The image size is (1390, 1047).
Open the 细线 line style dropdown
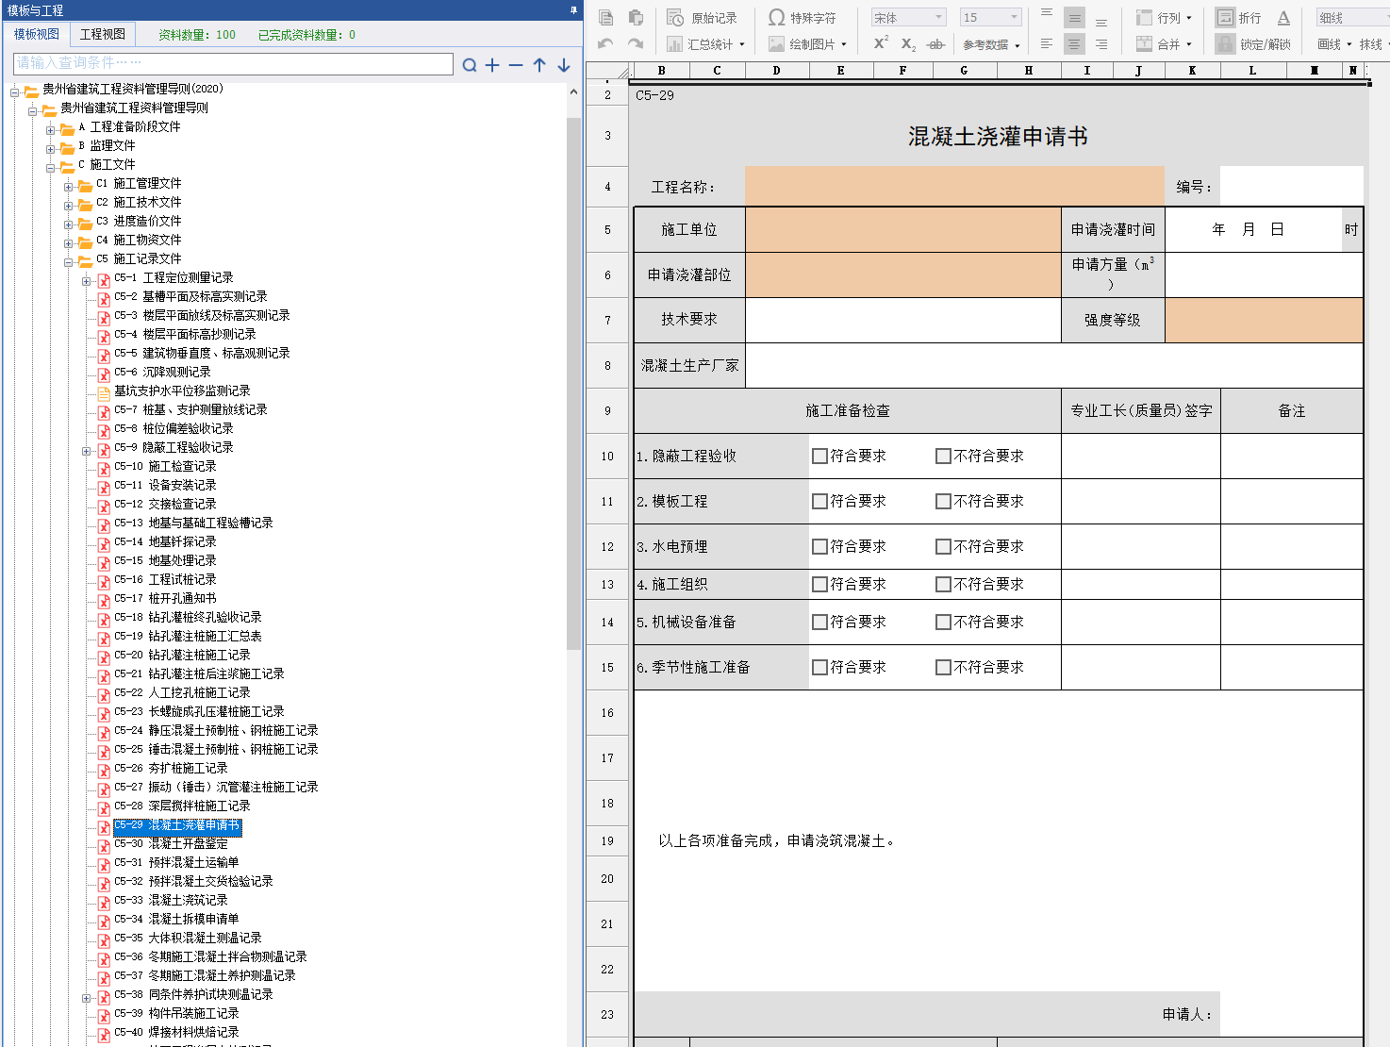coord(1353,18)
